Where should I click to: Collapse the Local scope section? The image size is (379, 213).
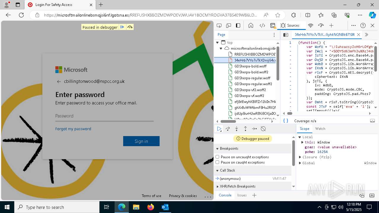[x=300, y=137]
